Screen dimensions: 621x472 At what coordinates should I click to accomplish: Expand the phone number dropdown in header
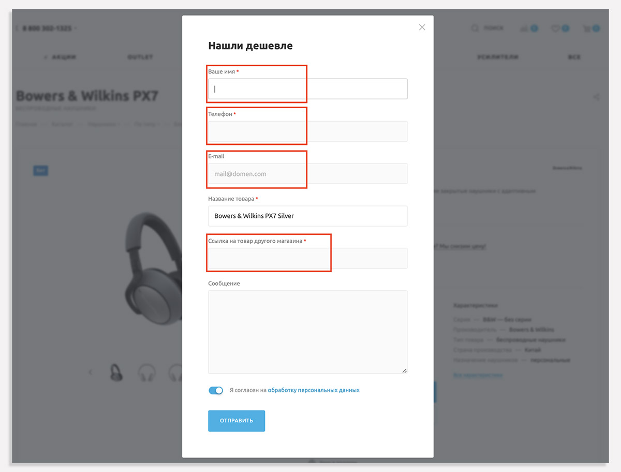76,28
